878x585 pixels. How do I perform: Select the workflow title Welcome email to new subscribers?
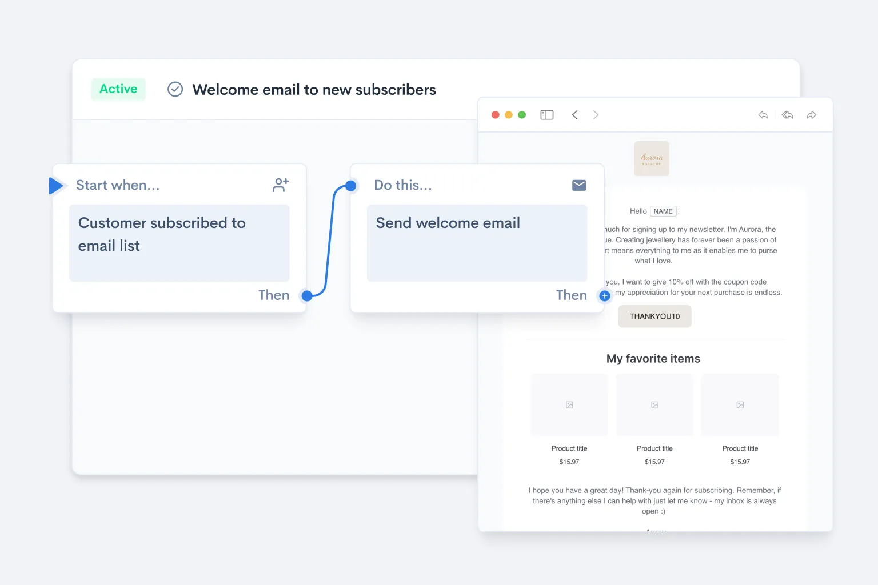(314, 90)
